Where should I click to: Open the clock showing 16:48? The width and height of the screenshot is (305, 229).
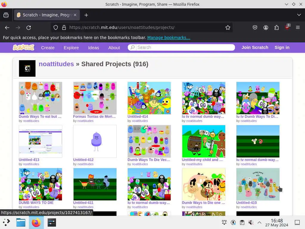pos(277,222)
